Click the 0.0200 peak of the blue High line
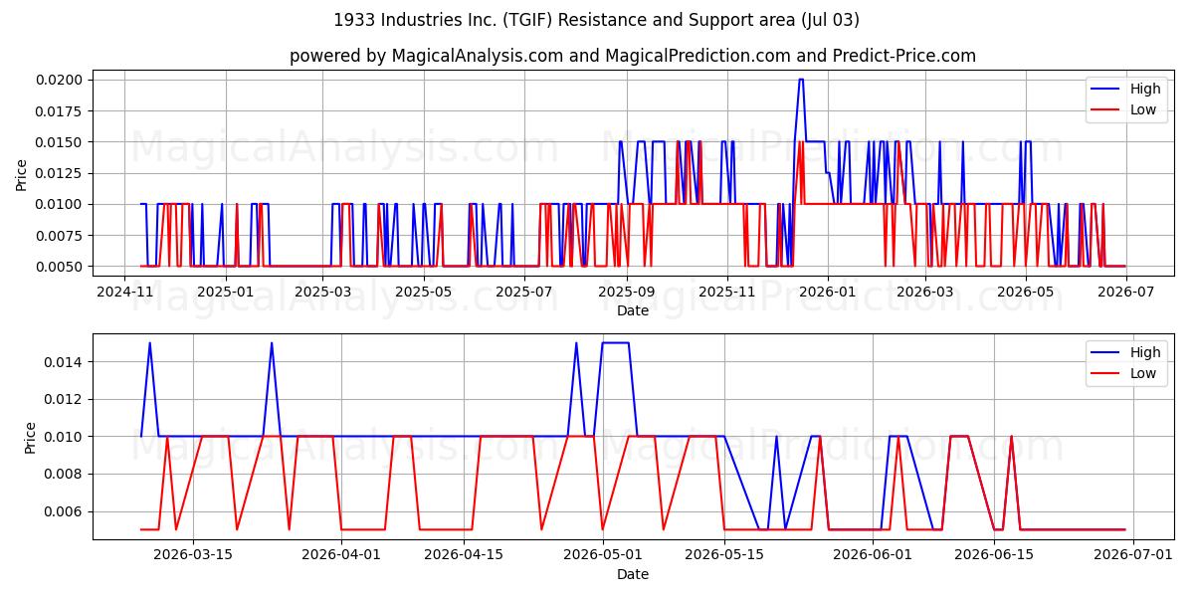Screen dimensions: 1194x597 [x=801, y=80]
